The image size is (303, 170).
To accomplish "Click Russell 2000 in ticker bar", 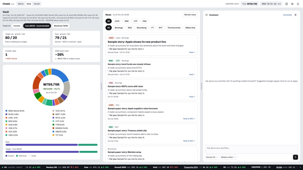I will tap(131, 167).
